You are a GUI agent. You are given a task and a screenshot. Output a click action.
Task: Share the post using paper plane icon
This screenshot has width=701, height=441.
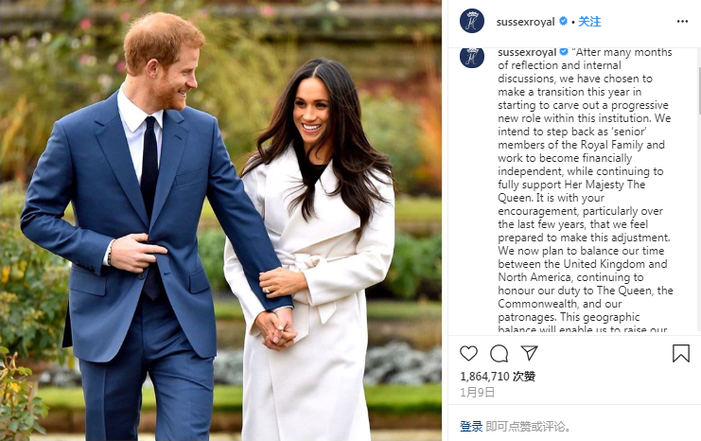coord(530,353)
